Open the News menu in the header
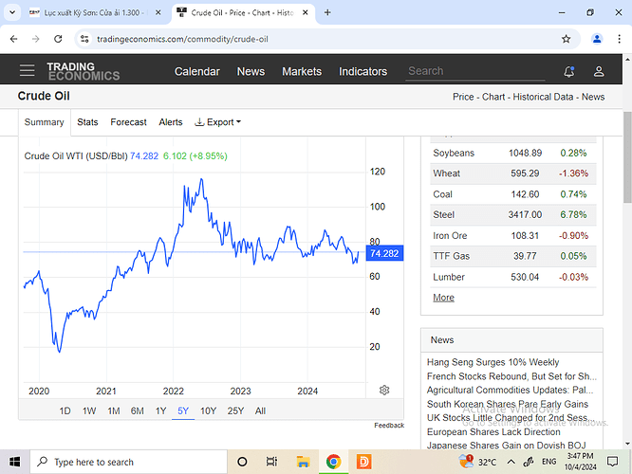The height and width of the screenshot is (474, 632). [x=251, y=71]
